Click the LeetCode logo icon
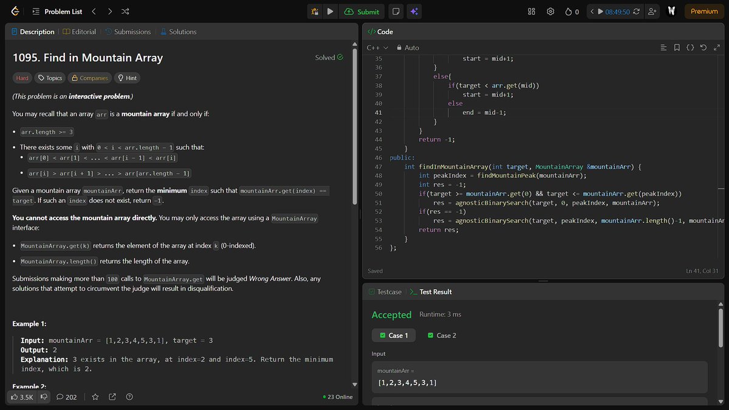Screen dimensions: 729x410 point(15,11)
